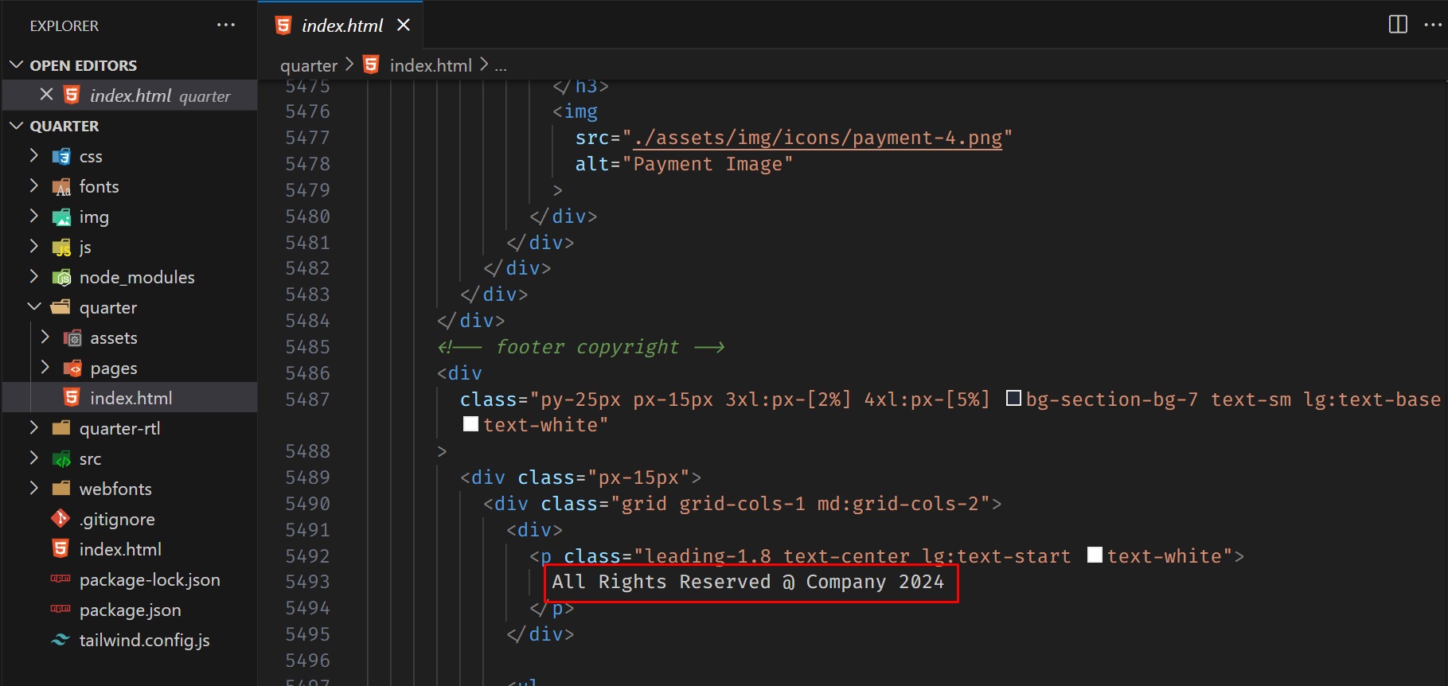
Task: Click the bg-section-bg-7 color swatch
Action: pos(1013,399)
